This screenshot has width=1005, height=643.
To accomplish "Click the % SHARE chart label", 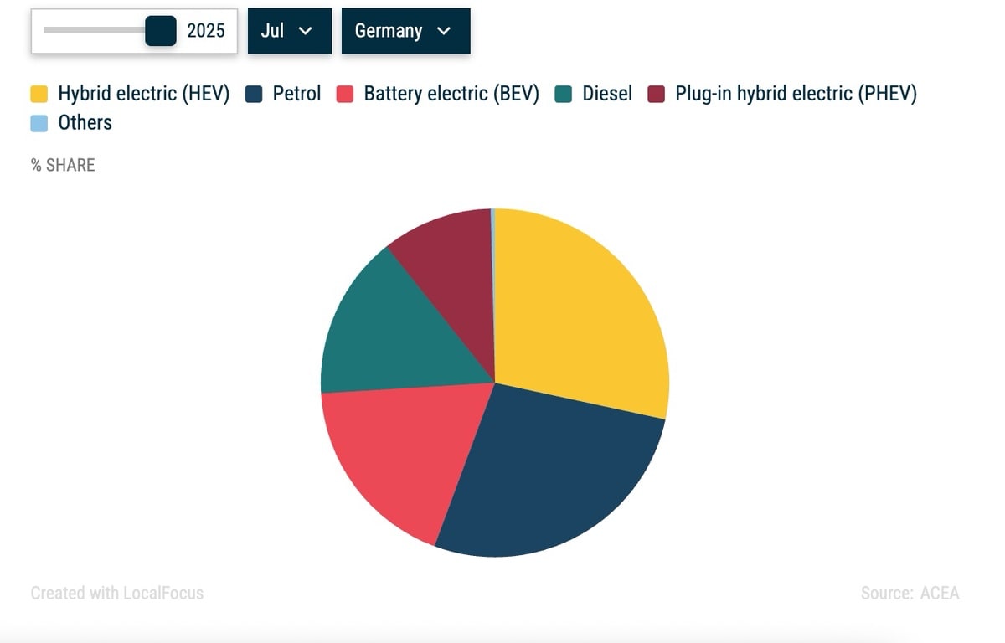I will [x=63, y=165].
